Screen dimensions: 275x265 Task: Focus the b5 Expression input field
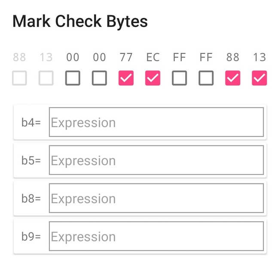[156, 160]
